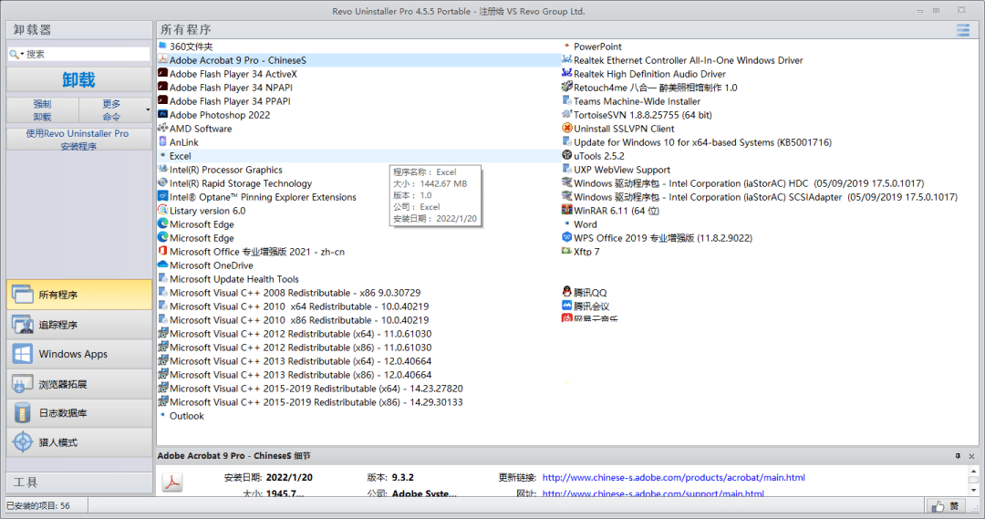Click the Realtek High Definition Audio Driver icon

click(566, 74)
